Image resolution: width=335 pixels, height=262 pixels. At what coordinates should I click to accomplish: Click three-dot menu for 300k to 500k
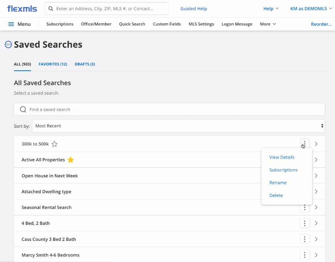point(304,144)
